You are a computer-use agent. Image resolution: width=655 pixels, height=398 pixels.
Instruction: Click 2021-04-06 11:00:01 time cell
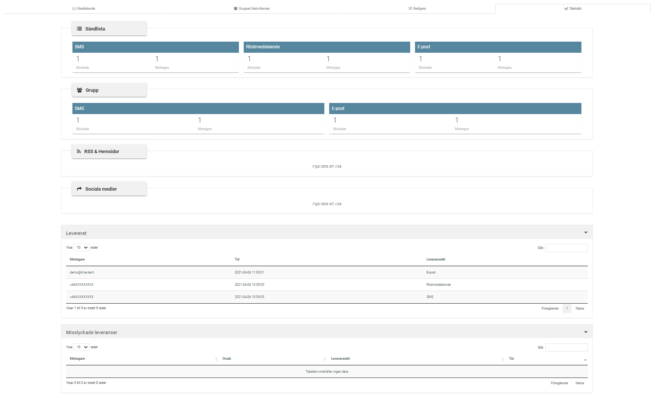tap(249, 272)
